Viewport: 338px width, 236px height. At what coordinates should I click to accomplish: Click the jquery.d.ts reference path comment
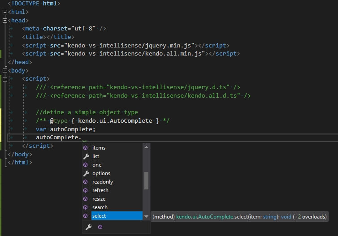point(138,87)
